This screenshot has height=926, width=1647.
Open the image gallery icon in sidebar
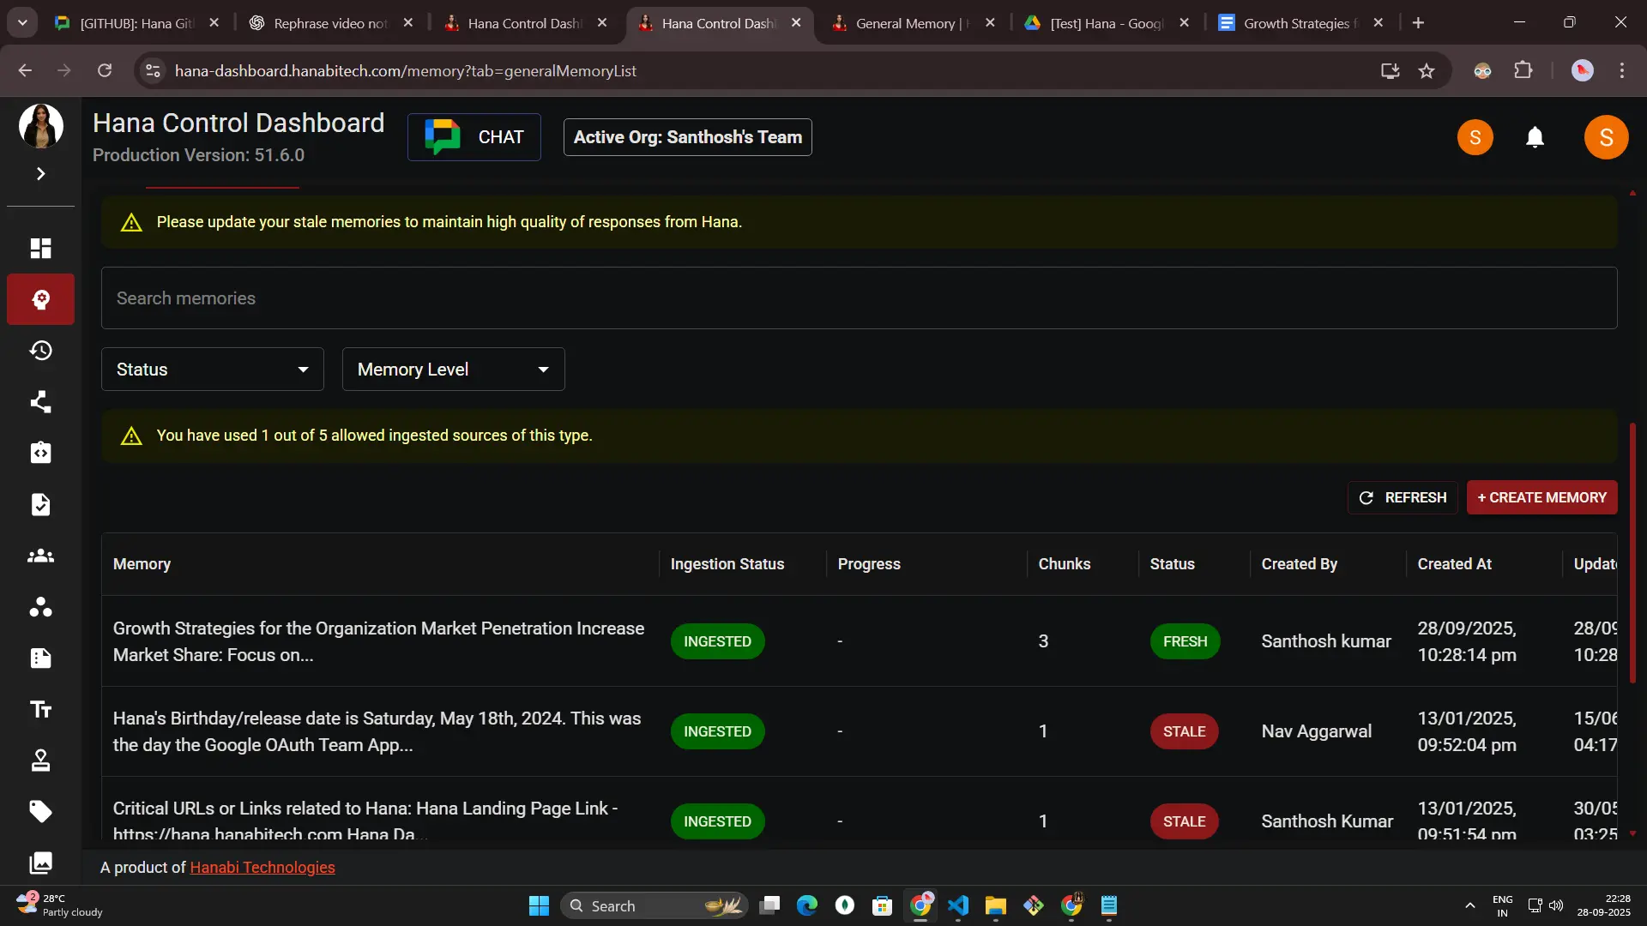40,863
